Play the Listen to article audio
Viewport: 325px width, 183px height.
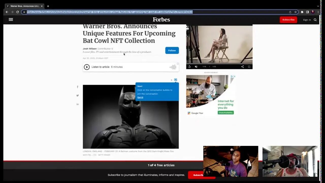87,67
